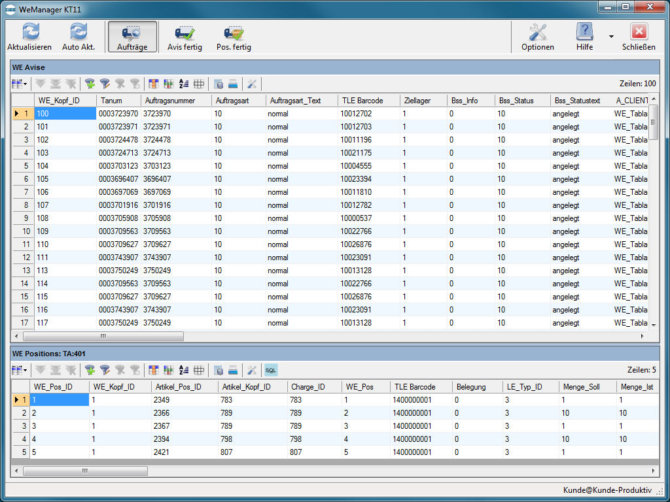Click WE_Kopf_ID cell 113
The image size is (670, 502).
click(x=65, y=270)
